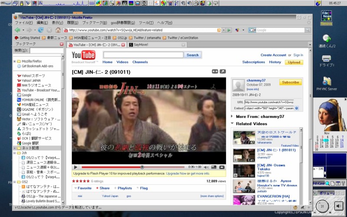Image resolution: width=347 pixels, height=217 pixels.
Task: Click the video embed code field
Action: 269,108
